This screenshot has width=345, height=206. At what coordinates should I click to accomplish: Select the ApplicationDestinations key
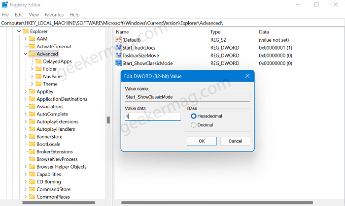tap(62, 99)
